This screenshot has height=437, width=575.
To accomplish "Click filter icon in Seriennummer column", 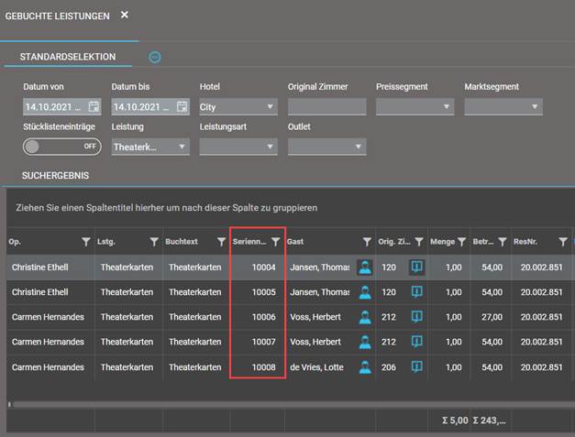I will point(275,242).
